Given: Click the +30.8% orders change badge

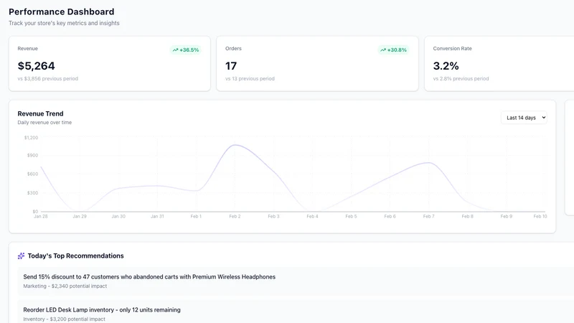Looking at the screenshot, I should click(393, 50).
